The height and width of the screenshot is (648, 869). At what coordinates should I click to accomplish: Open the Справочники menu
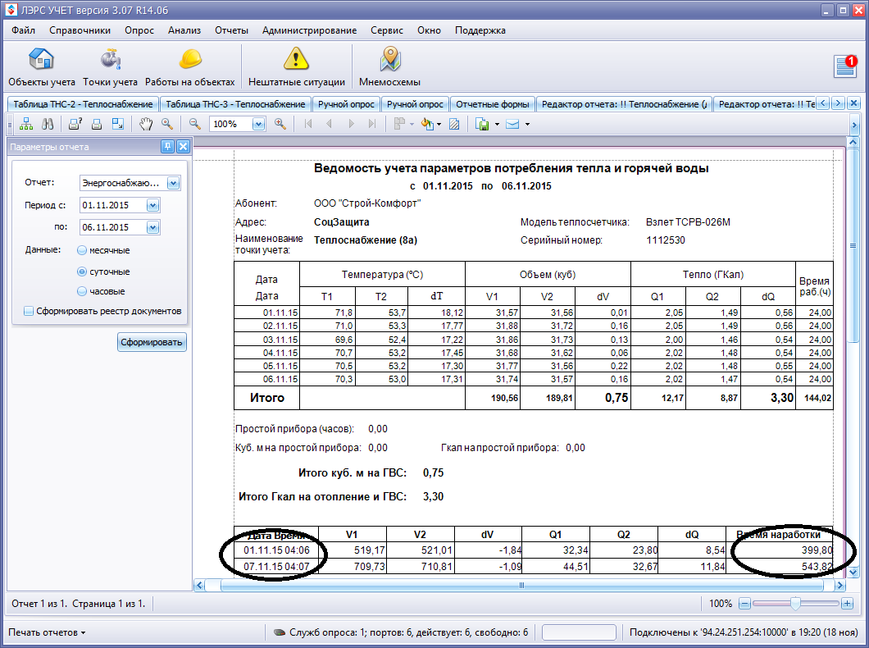[x=80, y=30]
